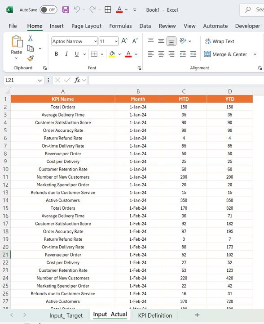264x324 pixels.
Task: Select column A header
Action: 63,91
